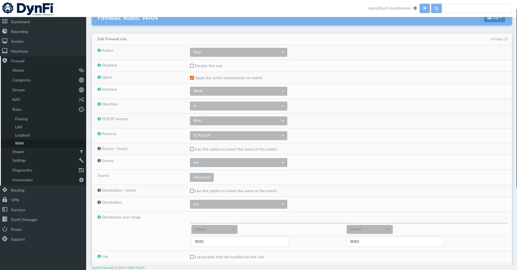Click the DynFi Firewall footer link

pos(102,268)
